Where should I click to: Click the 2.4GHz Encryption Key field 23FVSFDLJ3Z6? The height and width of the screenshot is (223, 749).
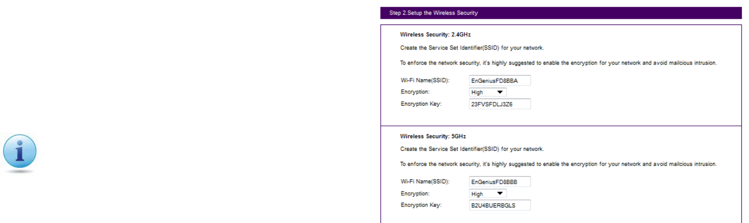tap(499, 104)
